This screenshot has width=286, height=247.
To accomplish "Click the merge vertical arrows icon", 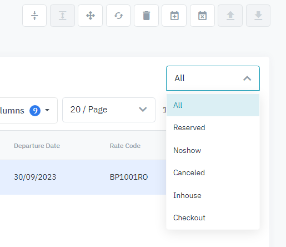I will 62,16.
